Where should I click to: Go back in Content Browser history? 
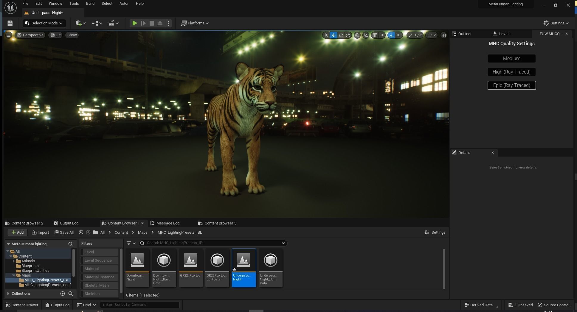81,233
